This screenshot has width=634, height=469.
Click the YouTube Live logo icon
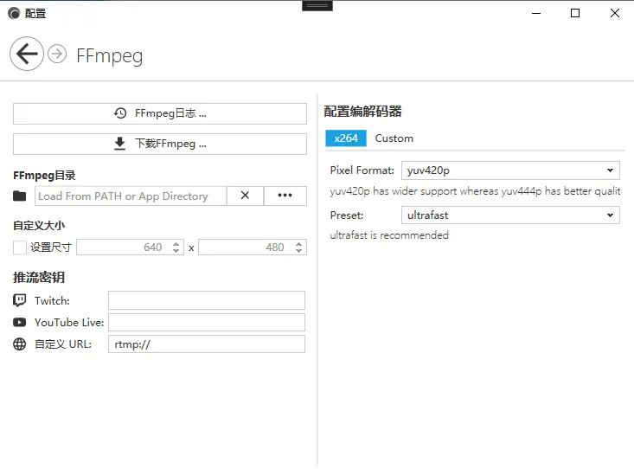(19, 322)
